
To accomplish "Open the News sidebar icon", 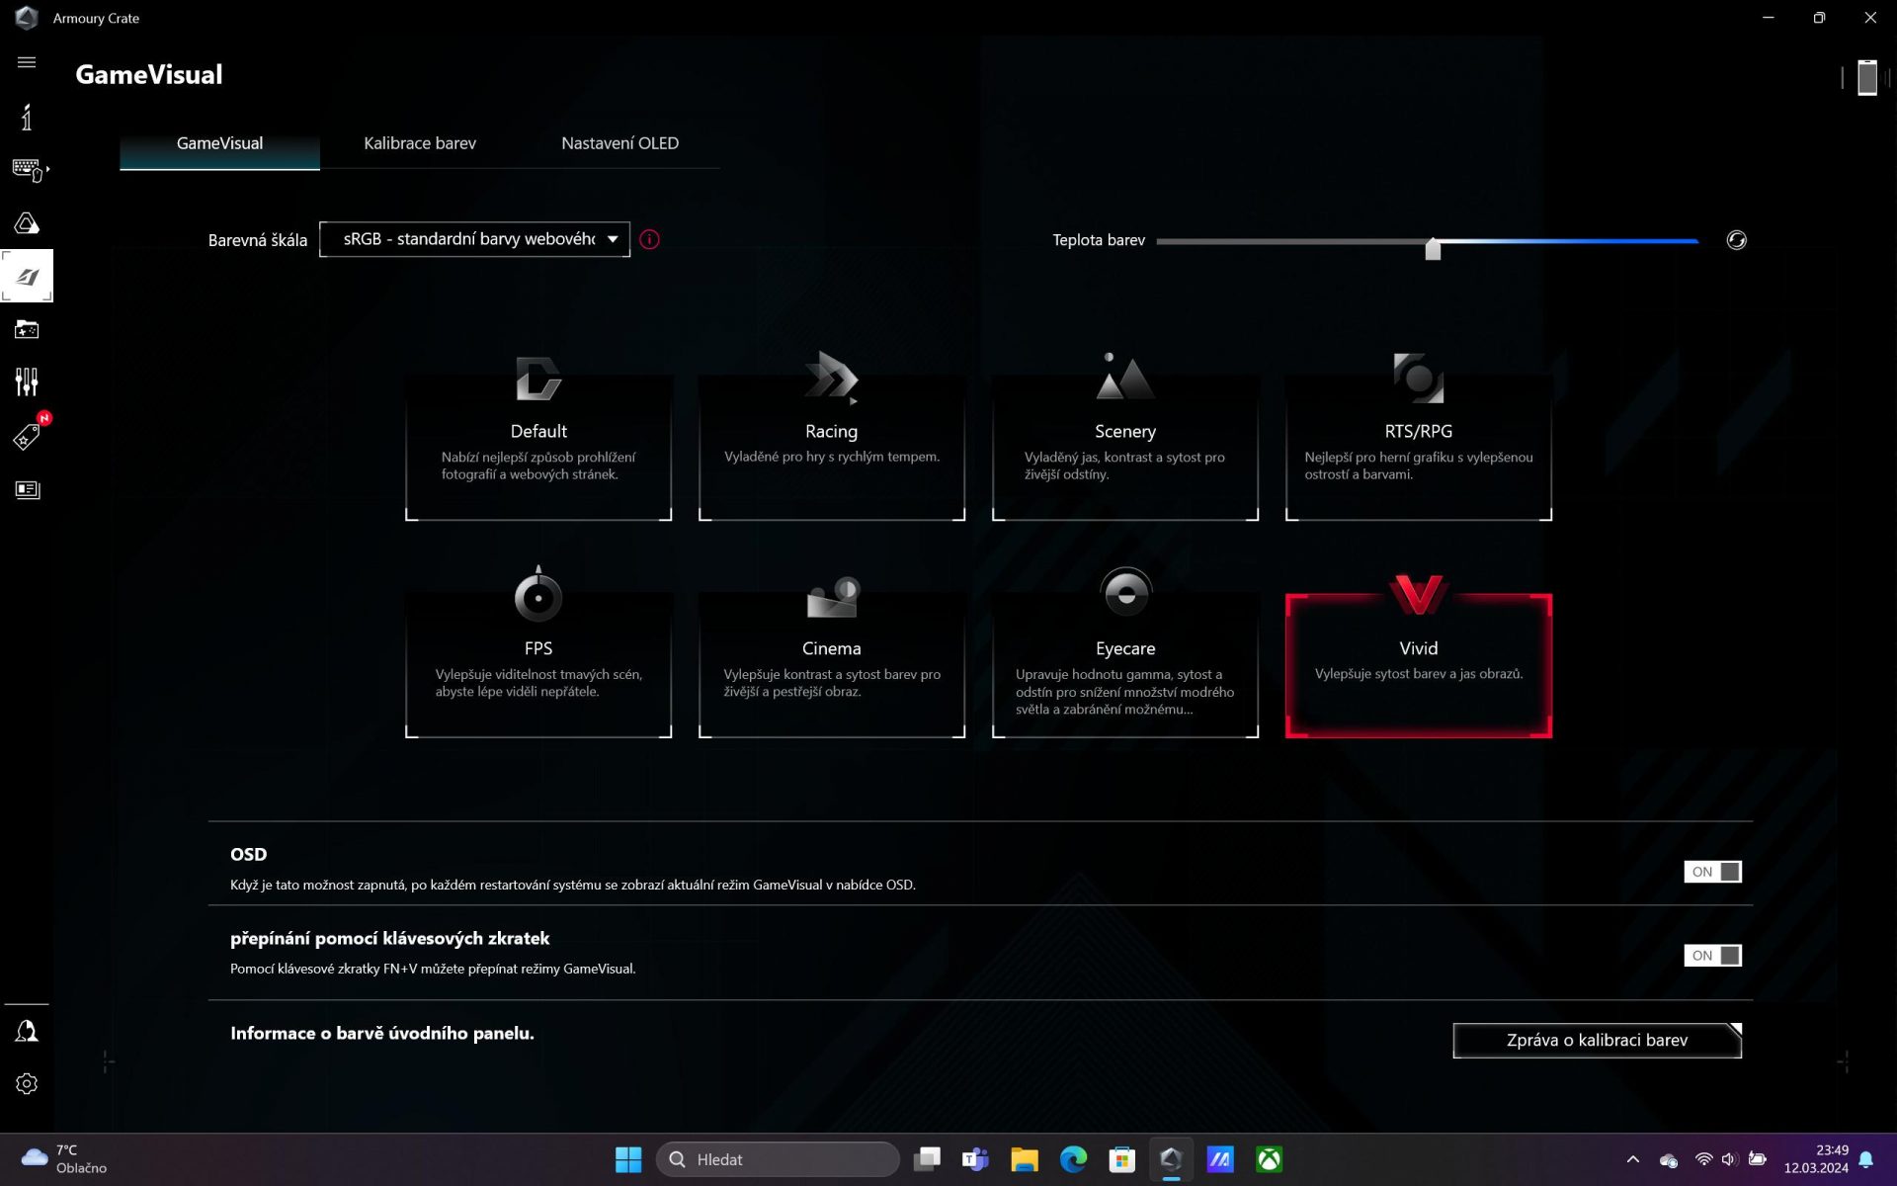I will [27, 489].
